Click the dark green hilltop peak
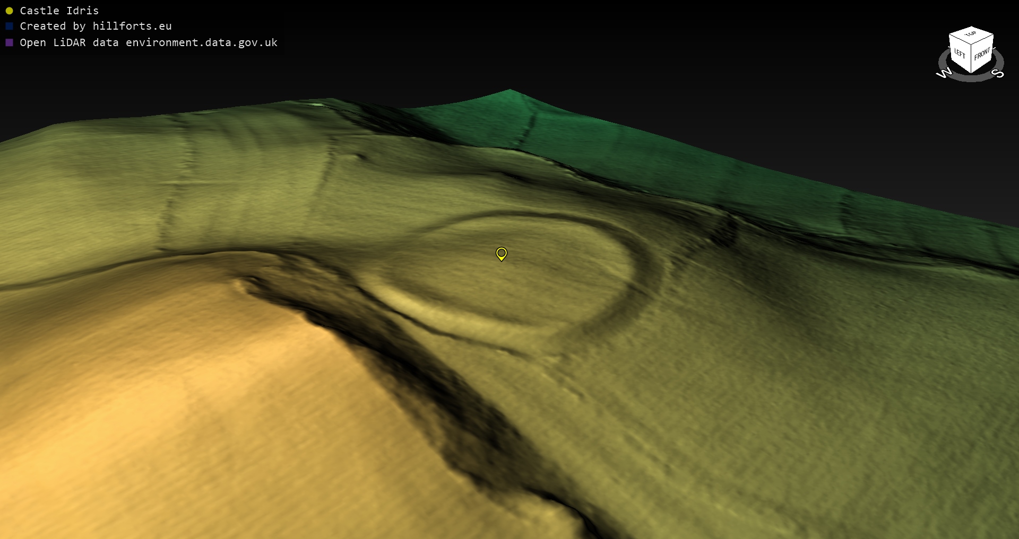Viewport: 1019px width, 539px height. 509,95
